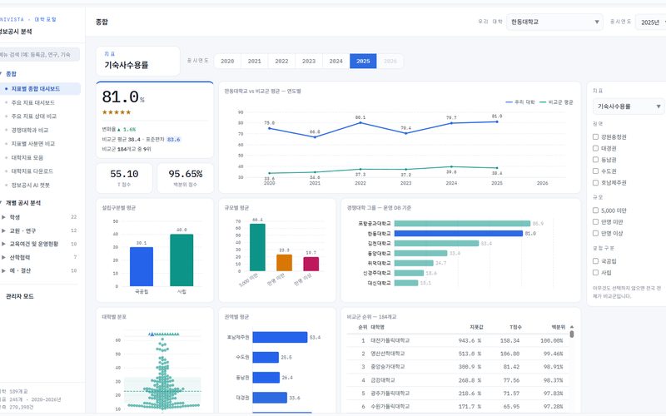Open the 한동대학교 university dropdown
This screenshot has width=666, height=416.
[x=554, y=22]
